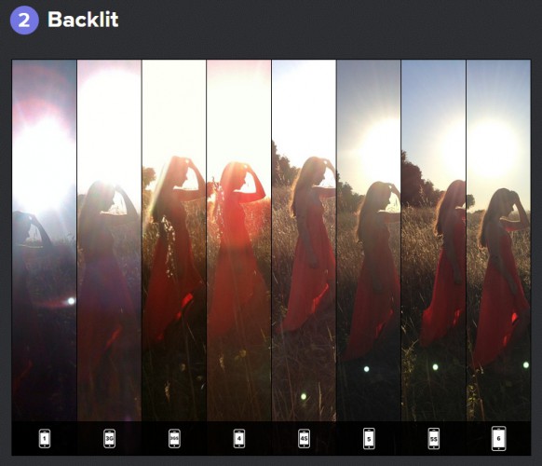Screen dimensions: 542x466
Task: Select the iPhone 5S phone icon
Action: [x=434, y=438]
